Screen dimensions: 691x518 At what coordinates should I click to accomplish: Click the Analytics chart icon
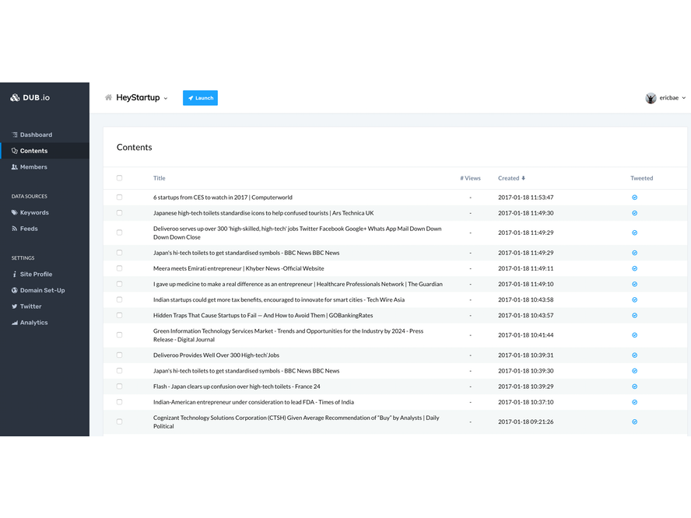point(15,323)
